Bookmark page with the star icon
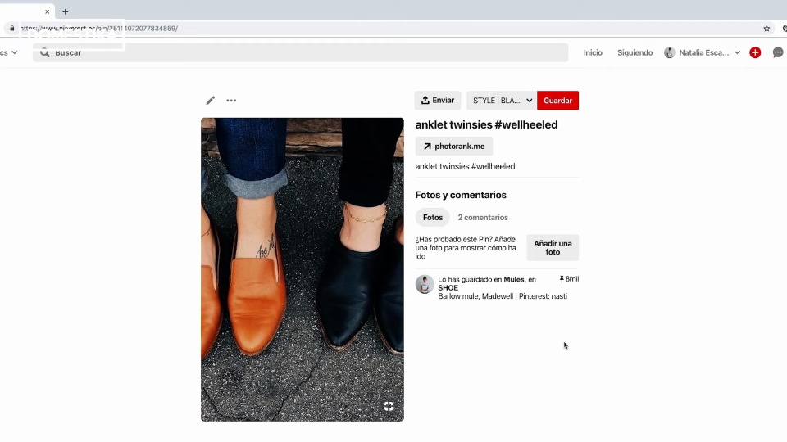The height and width of the screenshot is (442, 787). point(767,28)
